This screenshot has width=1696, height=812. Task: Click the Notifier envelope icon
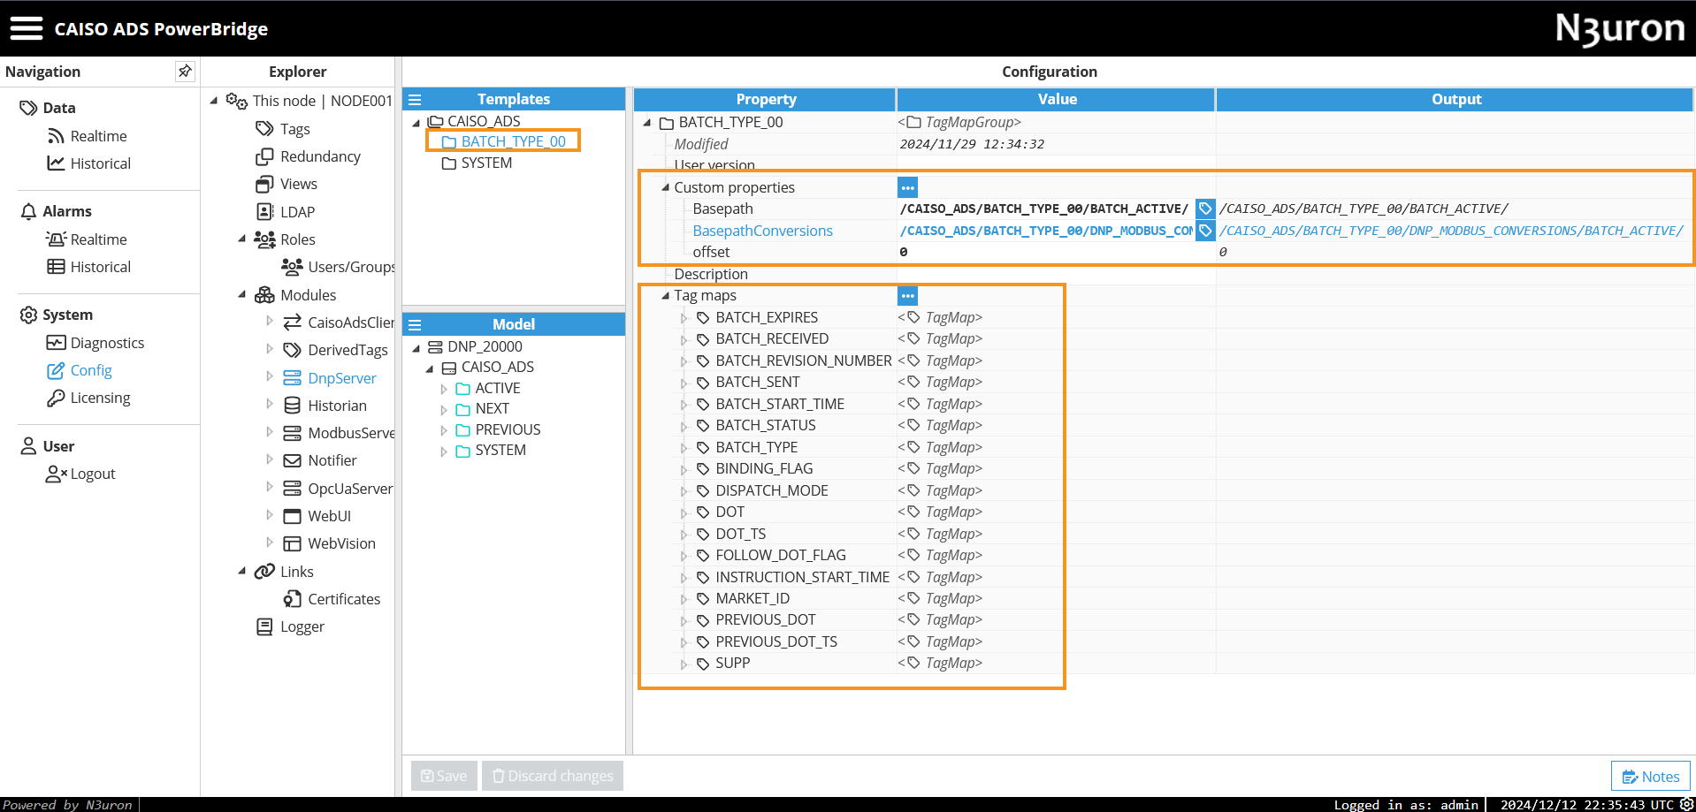pos(292,460)
